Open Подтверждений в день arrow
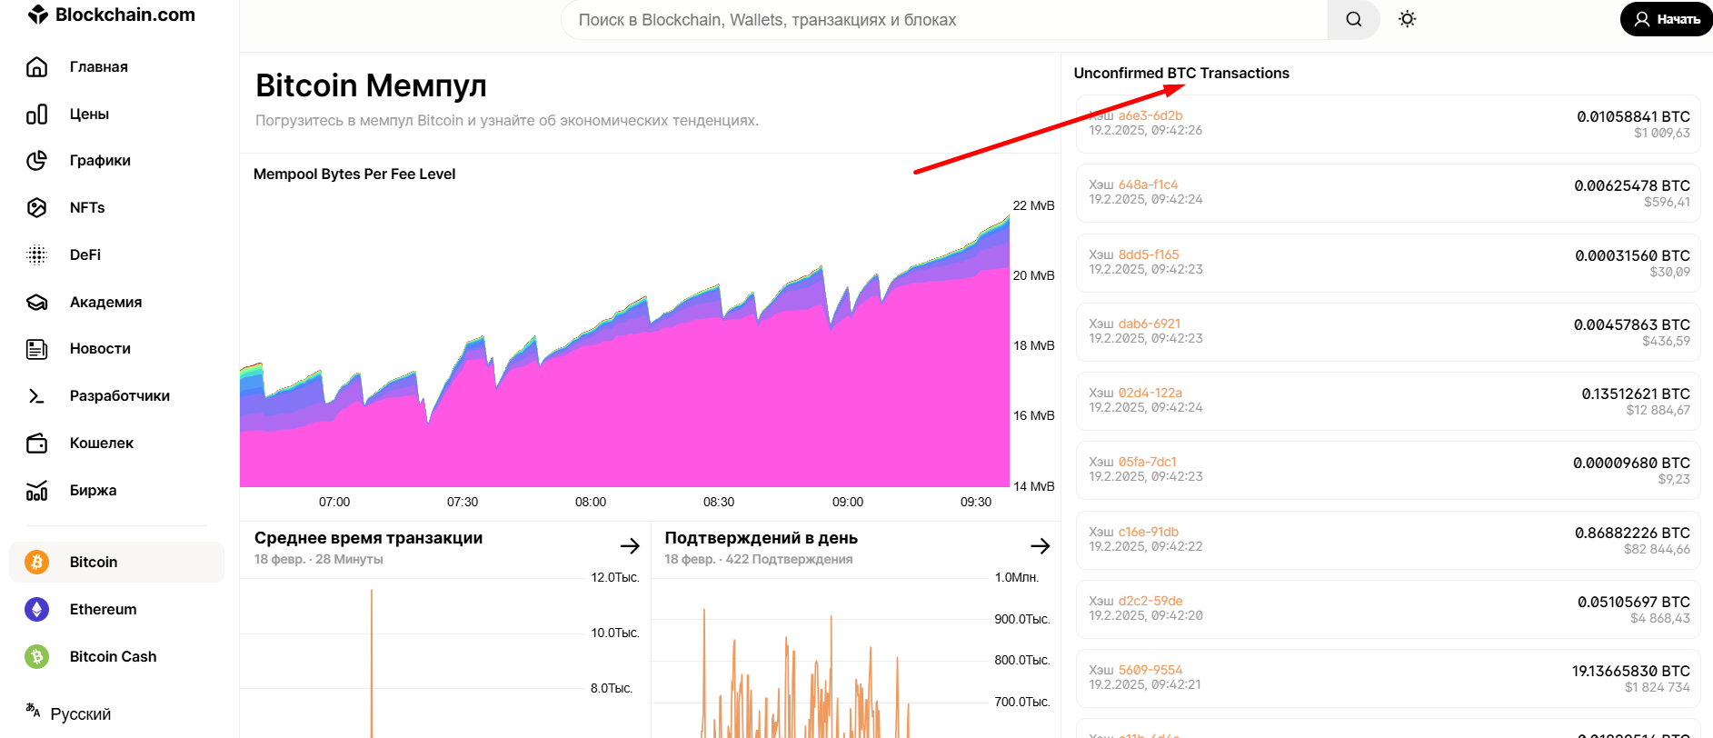Screen dimensions: 1713x738 tap(1041, 545)
